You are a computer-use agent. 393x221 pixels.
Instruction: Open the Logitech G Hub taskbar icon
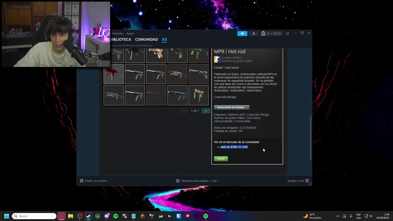click(x=170, y=216)
